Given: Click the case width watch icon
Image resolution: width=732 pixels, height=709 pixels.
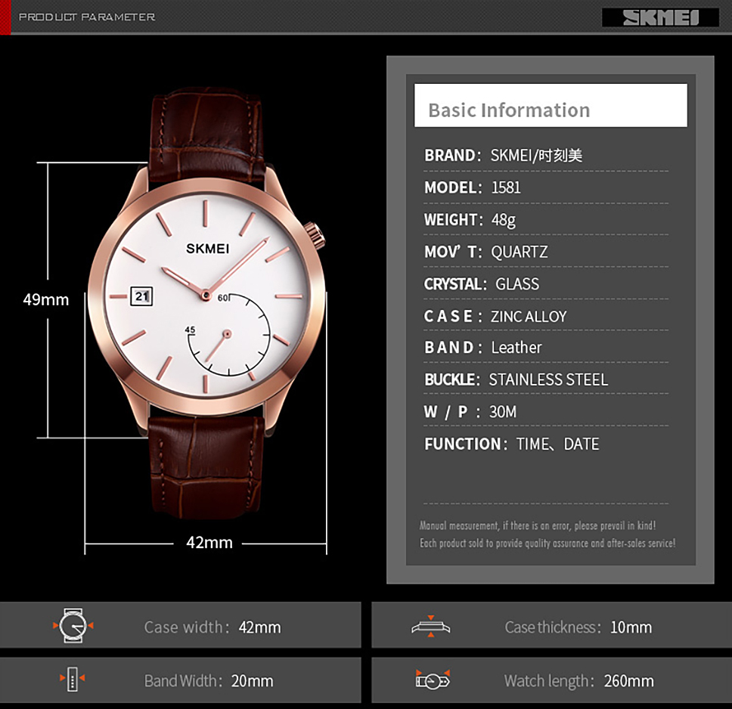Looking at the screenshot, I should pyautogui.click(x=73, y=626).
